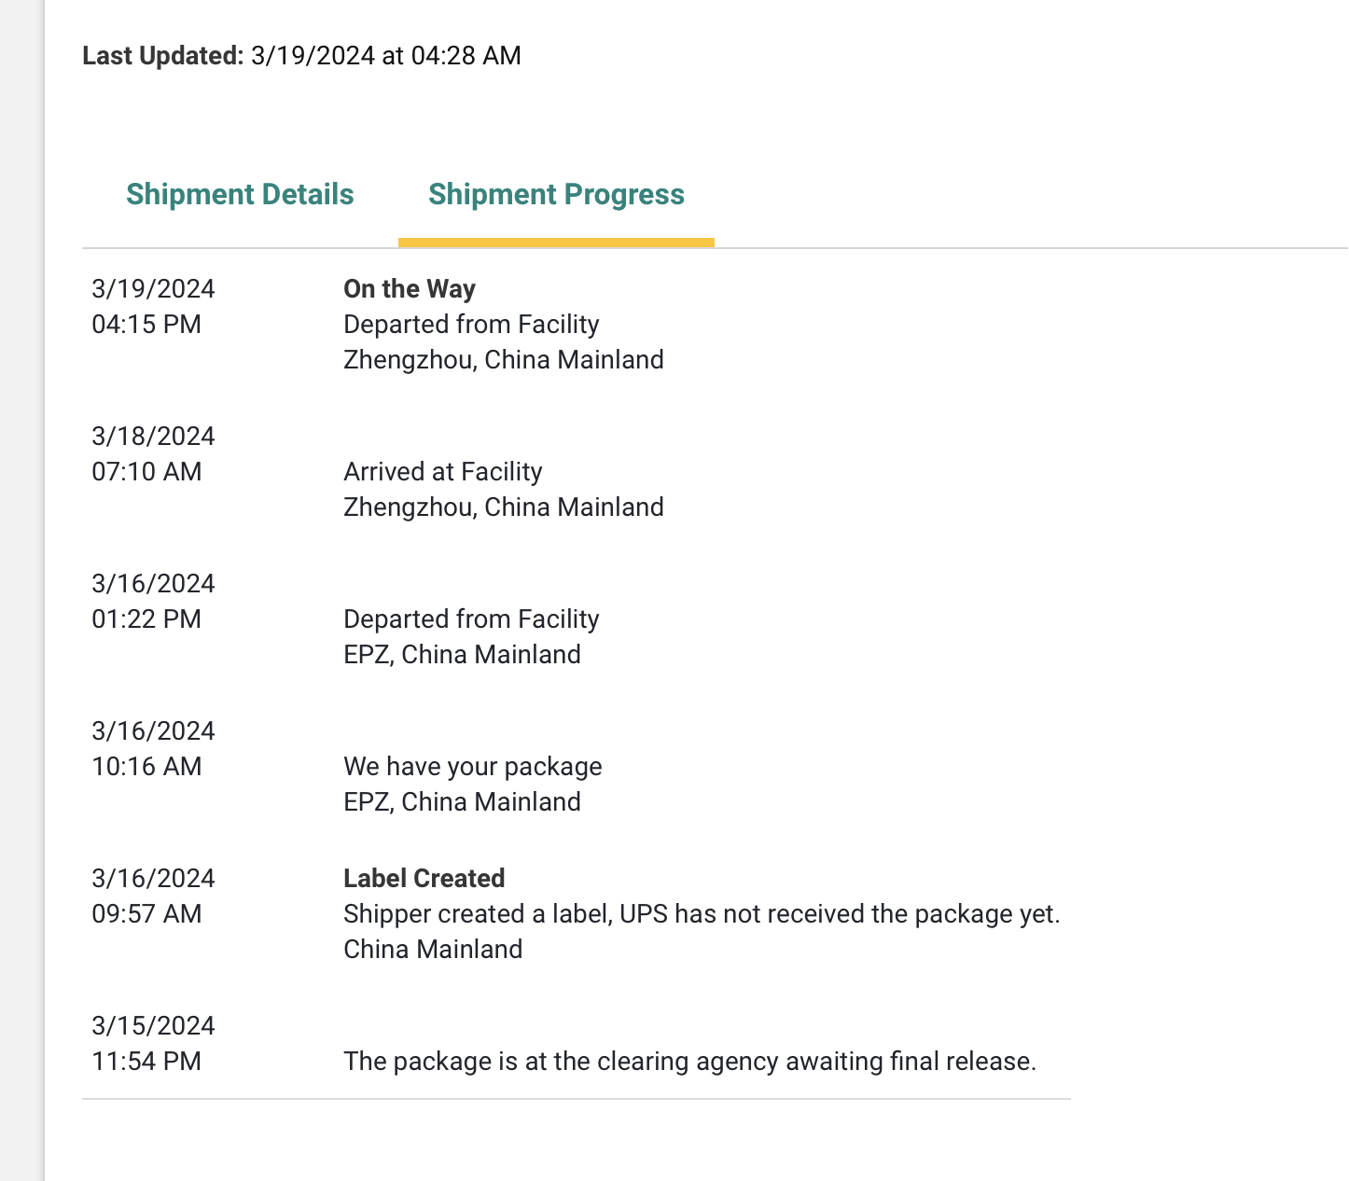Click the 3/18/2024 date entry
Screen dimensions: 1349x1181
click(153, 437)
